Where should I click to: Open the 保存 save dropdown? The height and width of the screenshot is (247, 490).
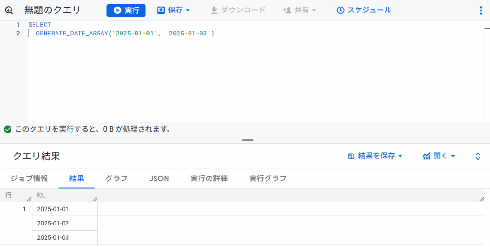(173, 11)
